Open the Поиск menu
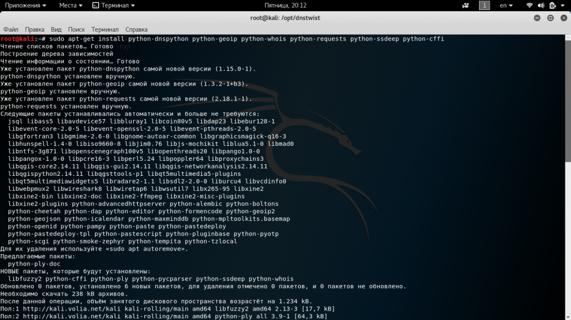 point(76,29)
